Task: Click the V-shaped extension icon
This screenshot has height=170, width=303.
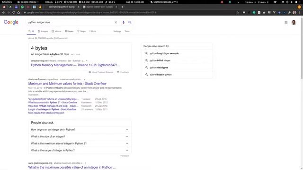Action: coord(274,13)
